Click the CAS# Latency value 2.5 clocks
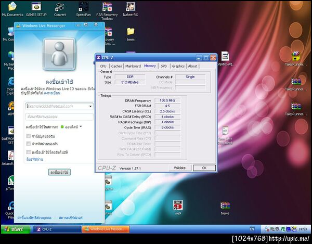Screen dimensions: 312x244 click(167, 111)
